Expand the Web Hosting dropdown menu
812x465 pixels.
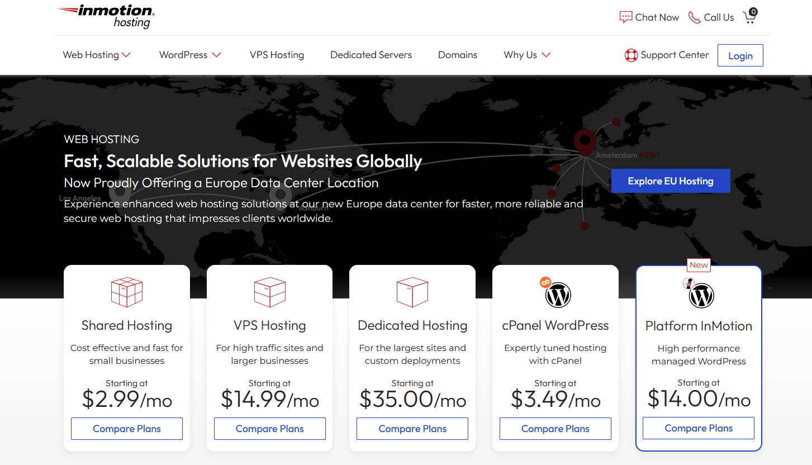click(x=96, y=55)
